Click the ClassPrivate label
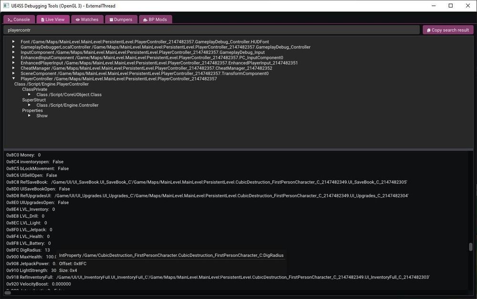The height and width of the screenshot is (299, 477). coord(35,89)
